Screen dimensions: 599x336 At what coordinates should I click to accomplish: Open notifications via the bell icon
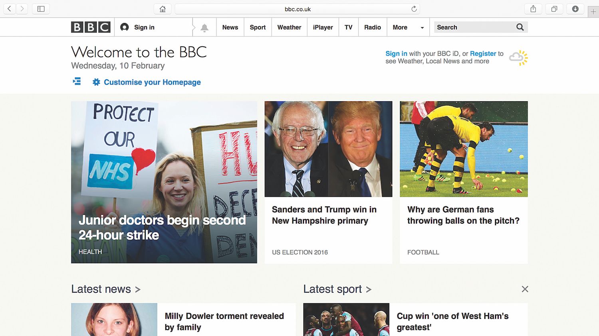point(204,27)
